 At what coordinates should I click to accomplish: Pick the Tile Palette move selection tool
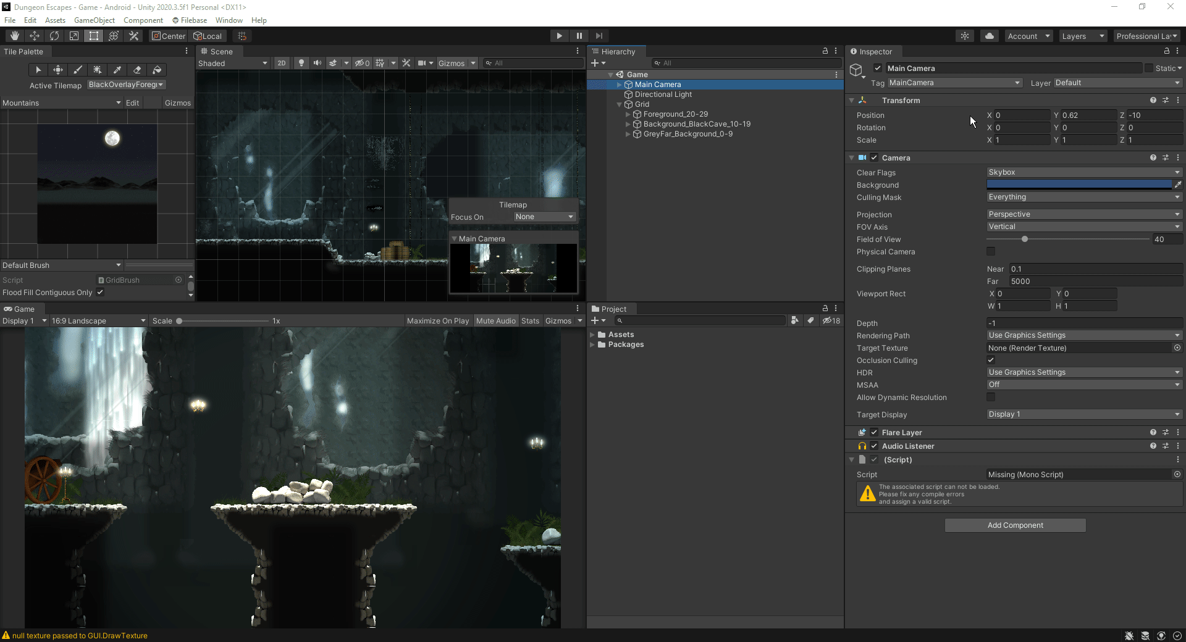(x=58, y=70)
